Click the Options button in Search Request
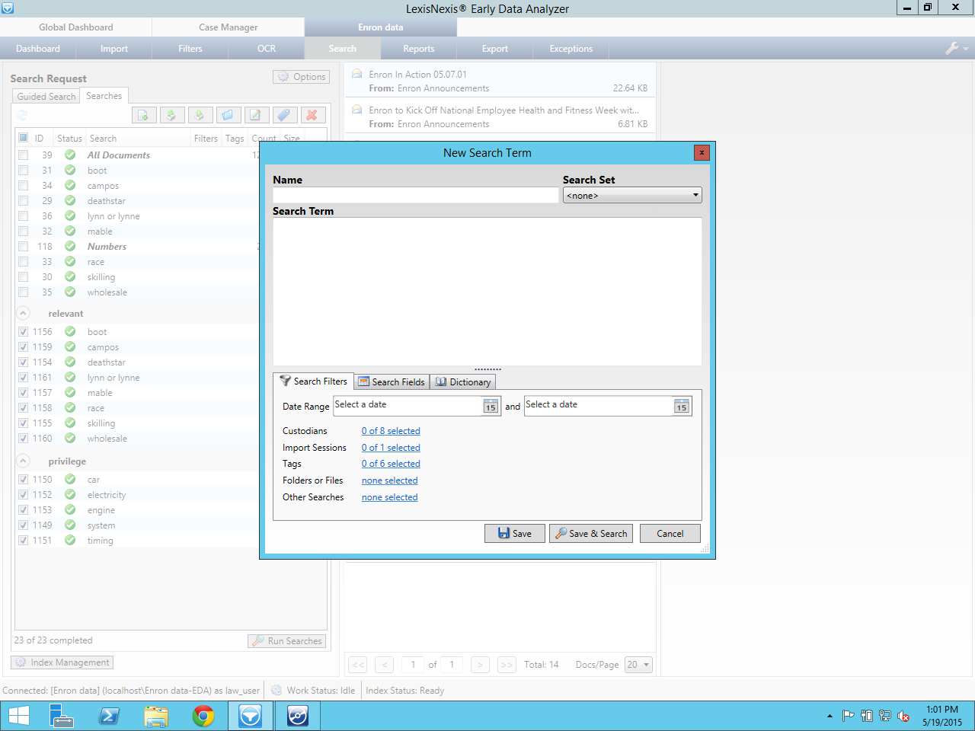Viewport: 975px width, 731px height. pyautogui.click(x=301, y=77)
